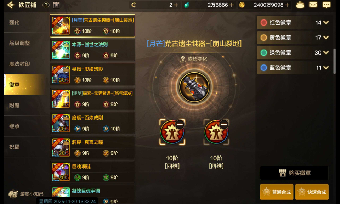
Task: Select the left 四维 emblem slot
Action: point(172,132)
